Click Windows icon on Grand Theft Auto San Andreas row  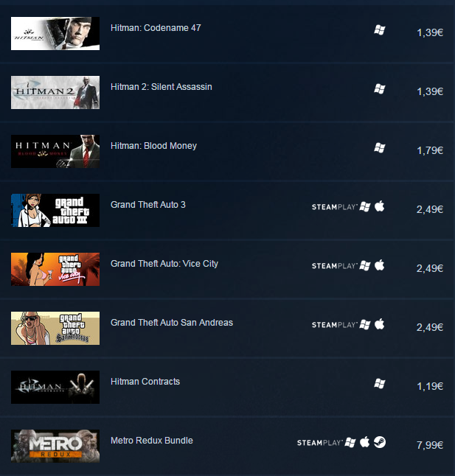[365, 325]
